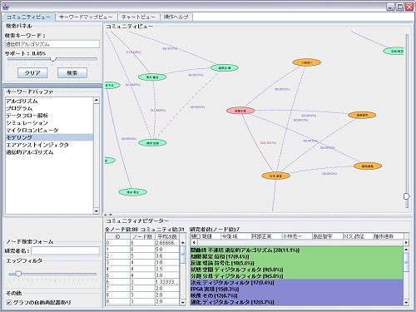Select community row with average degree 3.6
Image resolution: width=416 pixels, height=312 pixels.
[x=142, y=256]
